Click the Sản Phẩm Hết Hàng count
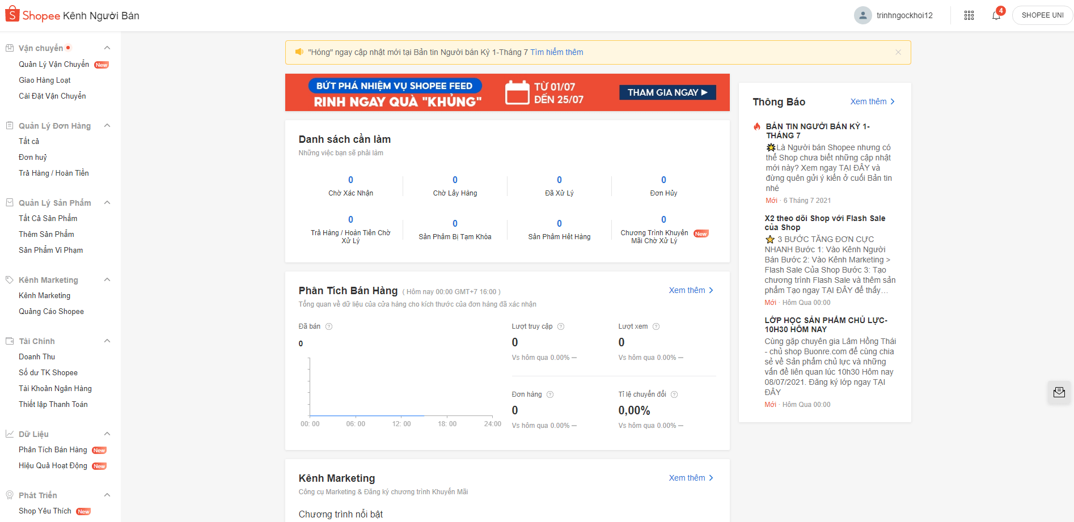Viewport: 1074px width, 522px height. 559,223
